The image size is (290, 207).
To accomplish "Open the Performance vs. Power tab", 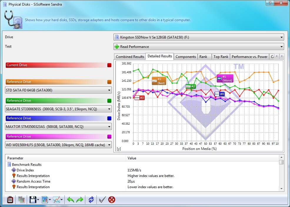I will pyautogui.click(x=249, y=56).
